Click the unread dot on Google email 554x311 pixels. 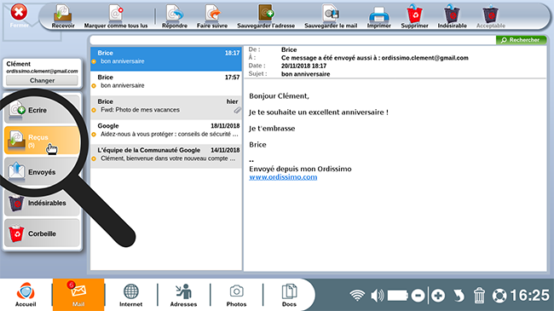94,135
